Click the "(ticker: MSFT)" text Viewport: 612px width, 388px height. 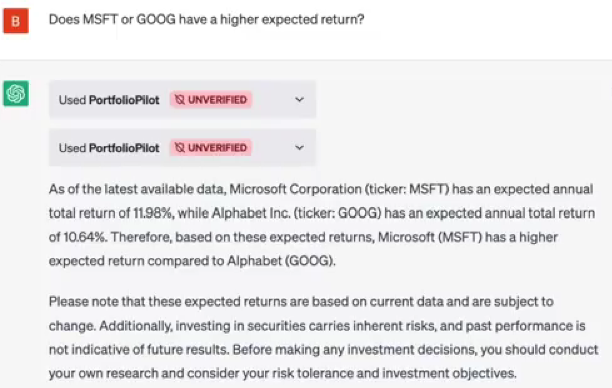407,189
